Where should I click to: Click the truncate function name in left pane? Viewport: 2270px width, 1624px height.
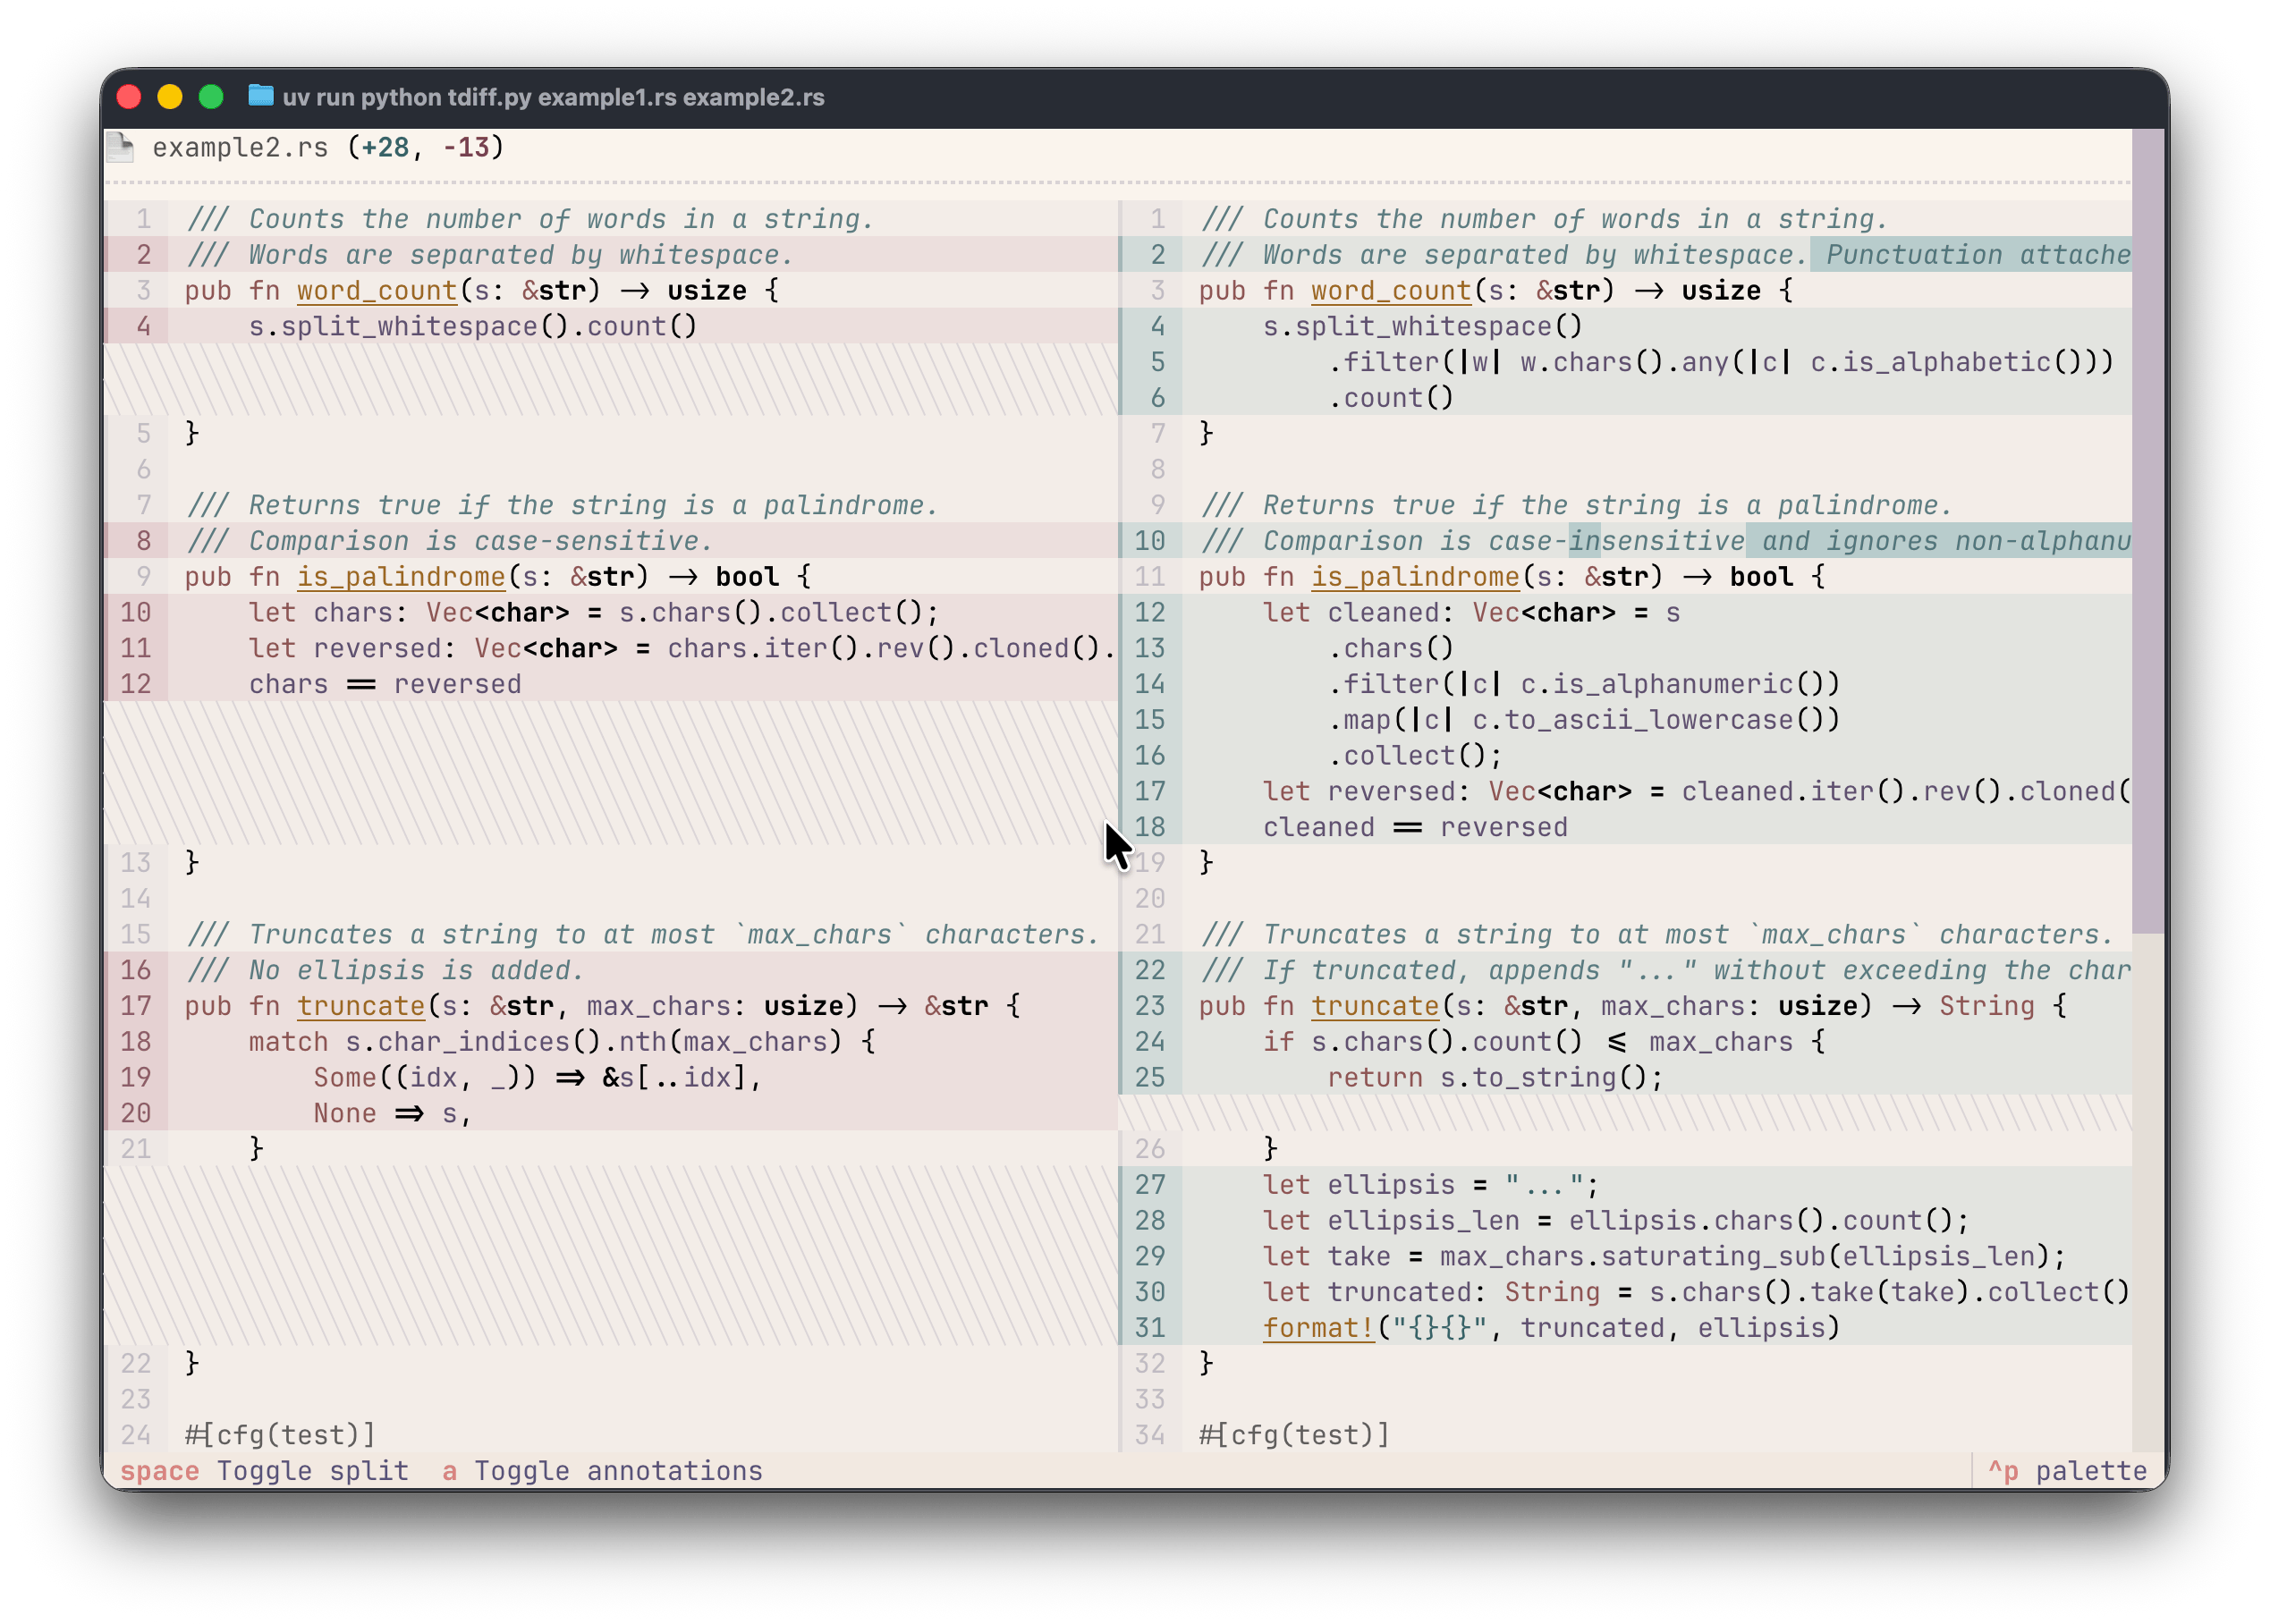pos(361,1006)
